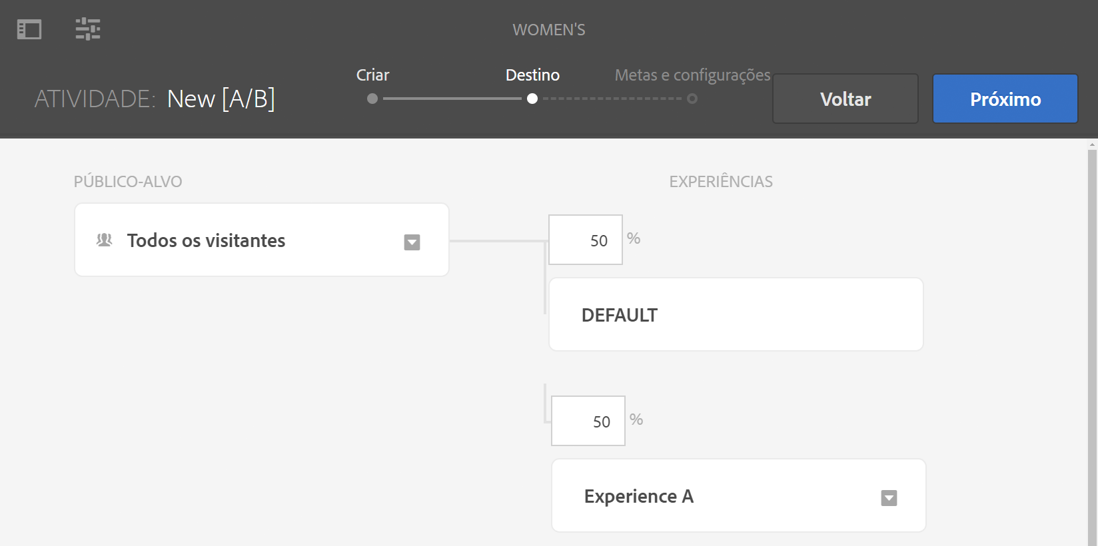Open the settings sliders icon
1098x546 pixels.
click(x=88, y=29)
